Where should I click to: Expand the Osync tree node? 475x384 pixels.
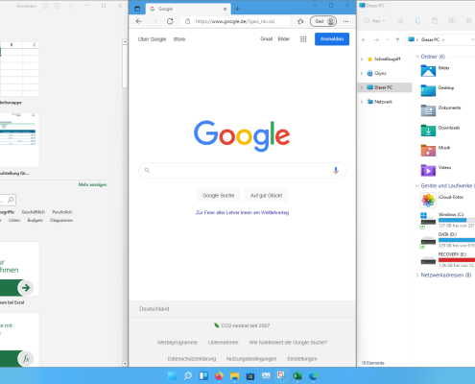click(x=362, y=73)
